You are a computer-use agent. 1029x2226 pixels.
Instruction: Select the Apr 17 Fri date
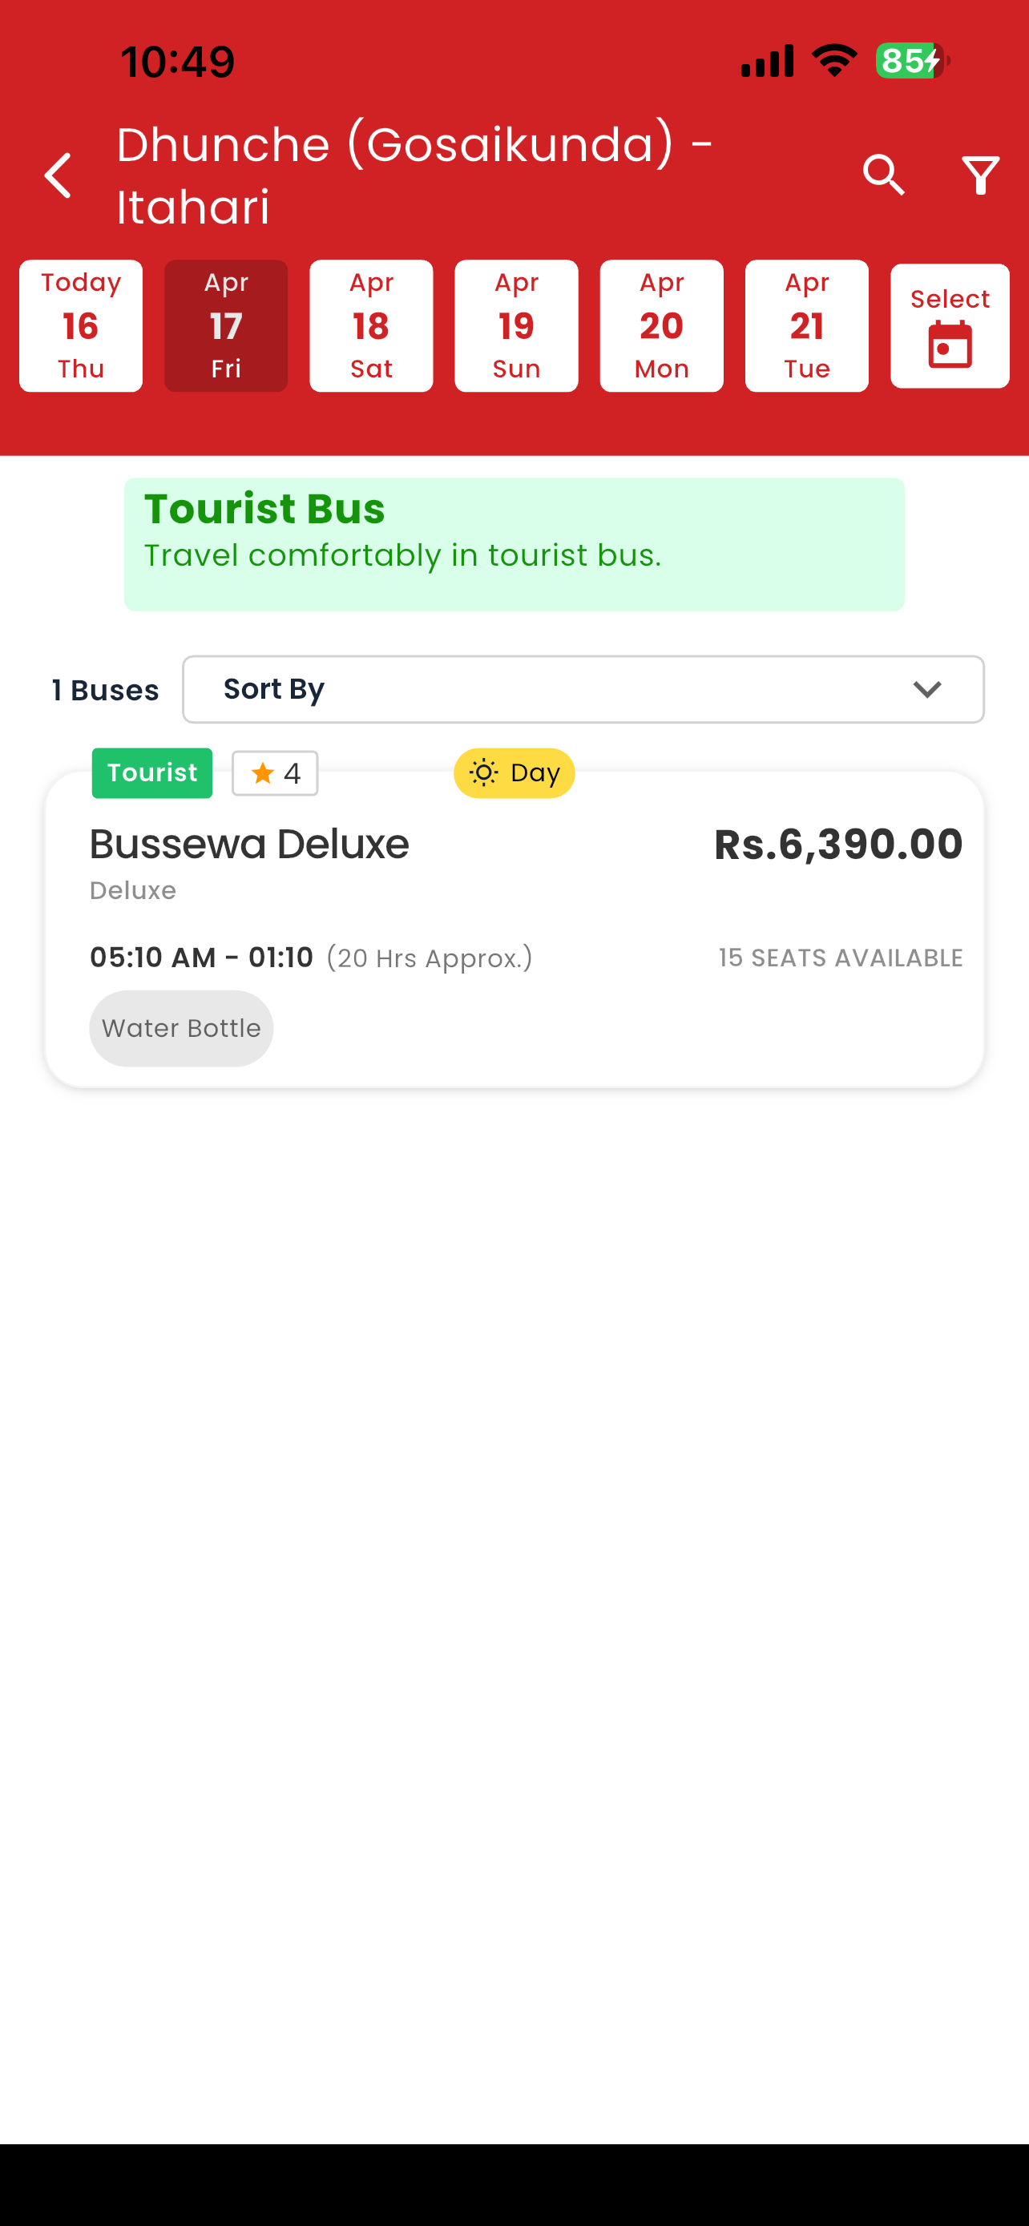point(226,326)
